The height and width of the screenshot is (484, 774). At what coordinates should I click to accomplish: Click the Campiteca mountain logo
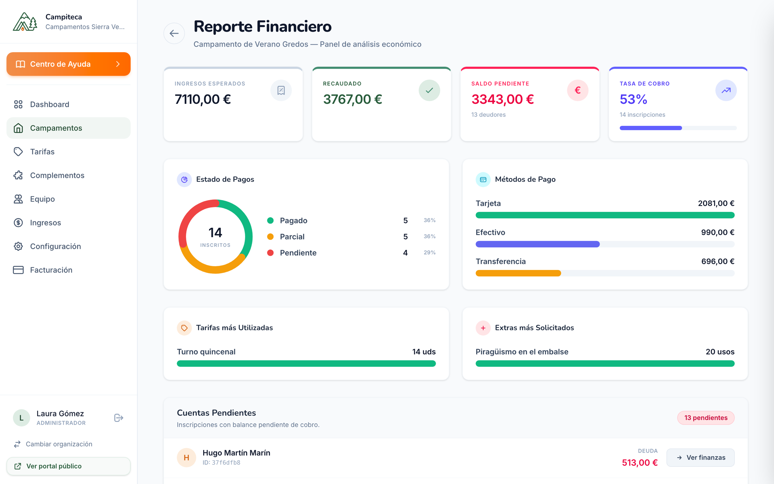point(25,22)
